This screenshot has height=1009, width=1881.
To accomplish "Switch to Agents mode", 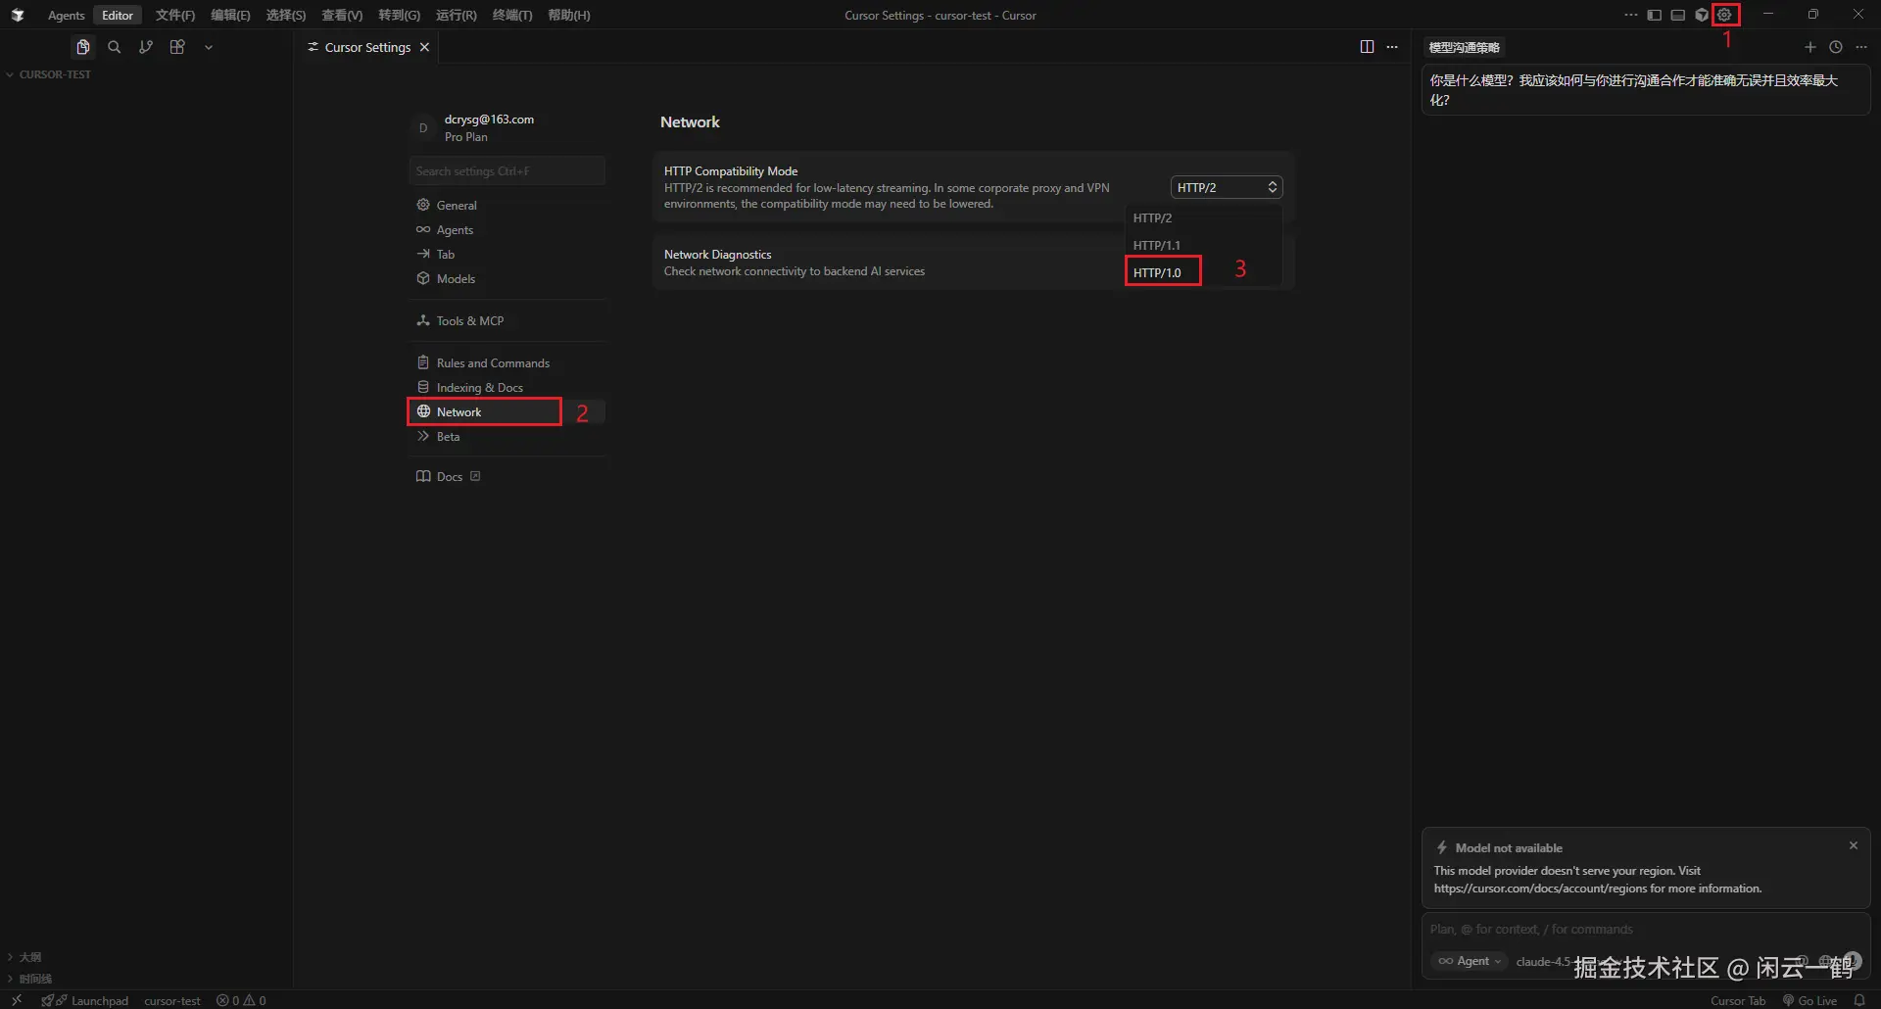I will 66,15.
